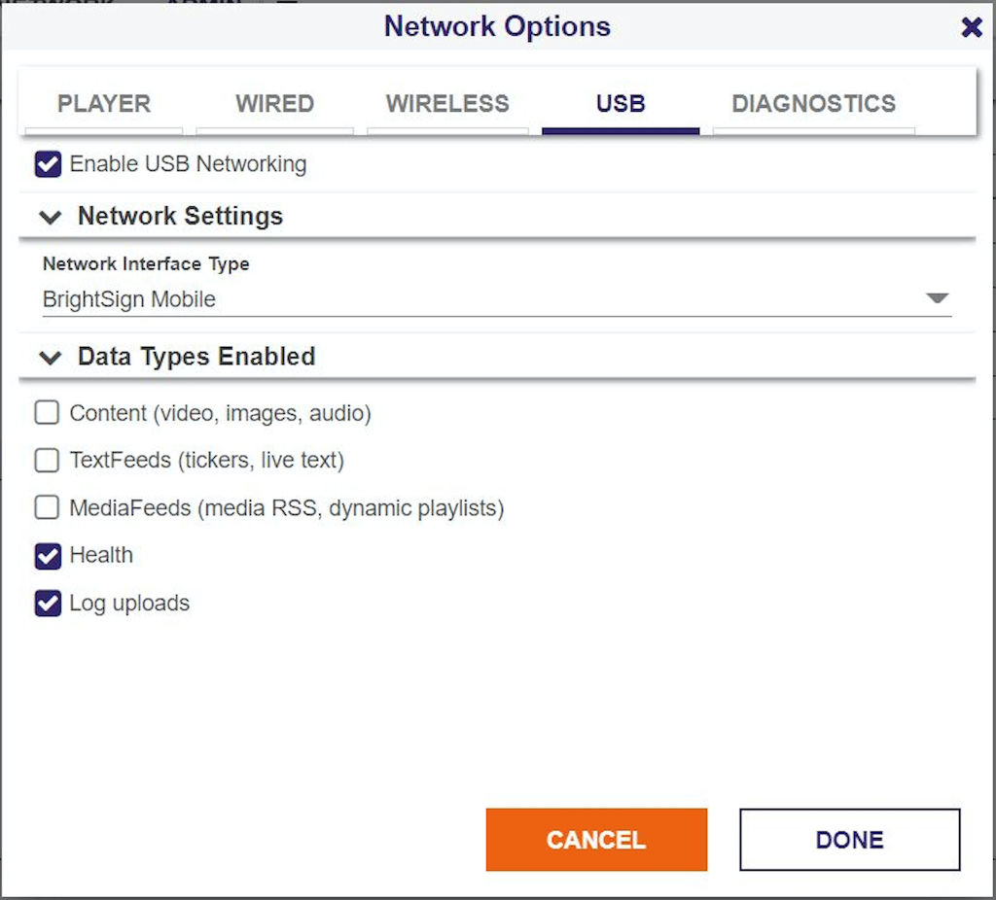Image resolution: width=996 pixels, height=900 pixels.
Task: Turn off the Log uploads checkbox
Action: click(x=48, y=604)
